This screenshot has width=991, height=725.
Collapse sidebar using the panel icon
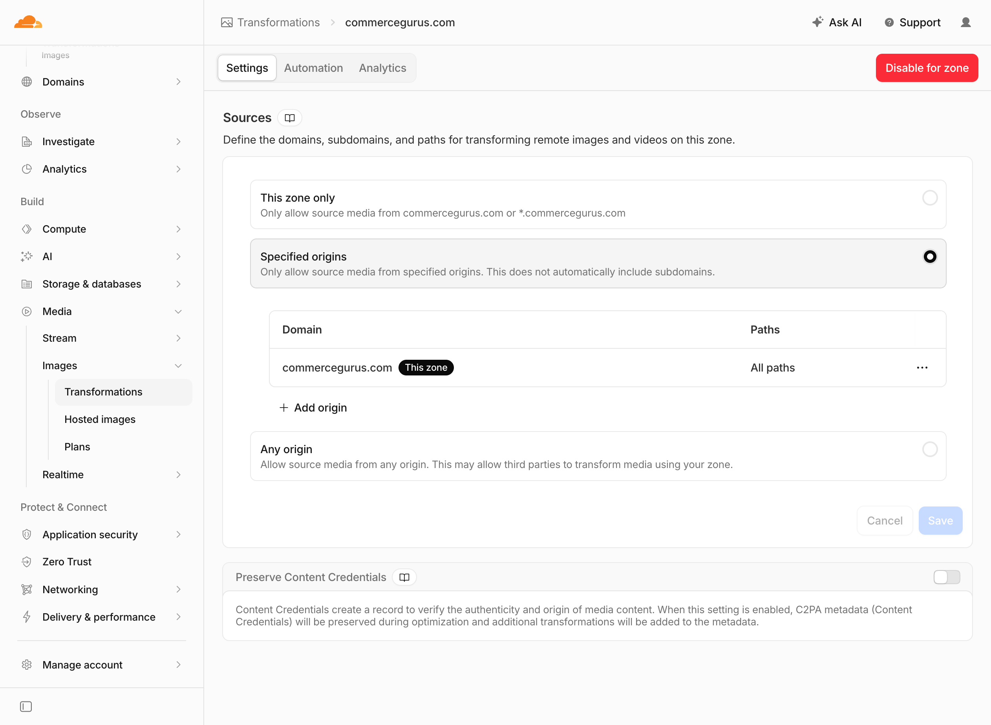pyautogui.click(x=26, y=707)
